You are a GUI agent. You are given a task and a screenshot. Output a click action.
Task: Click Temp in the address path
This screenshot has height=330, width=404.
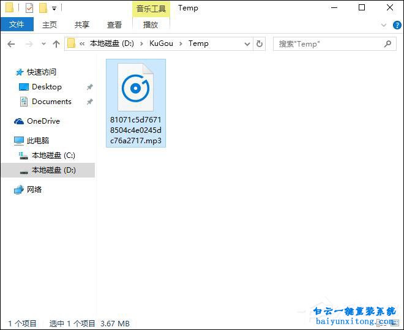point(198,43)
